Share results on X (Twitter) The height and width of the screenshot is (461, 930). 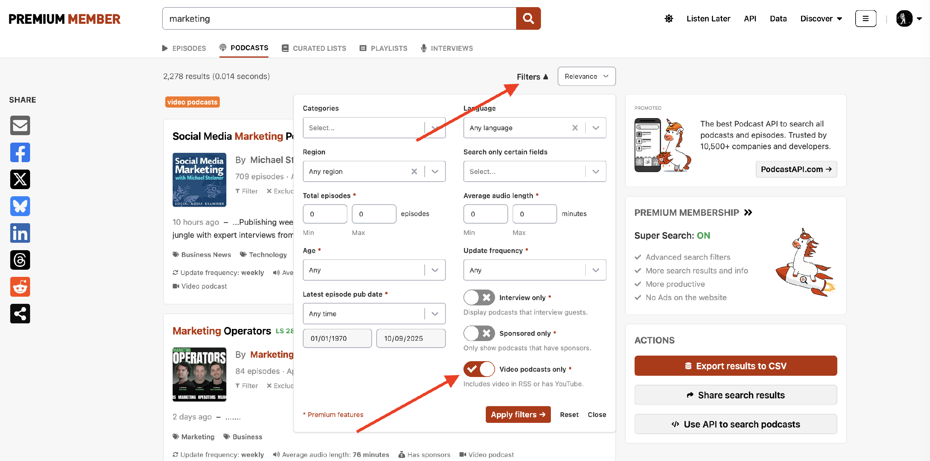pyautogui.click(x=20, y=179)
